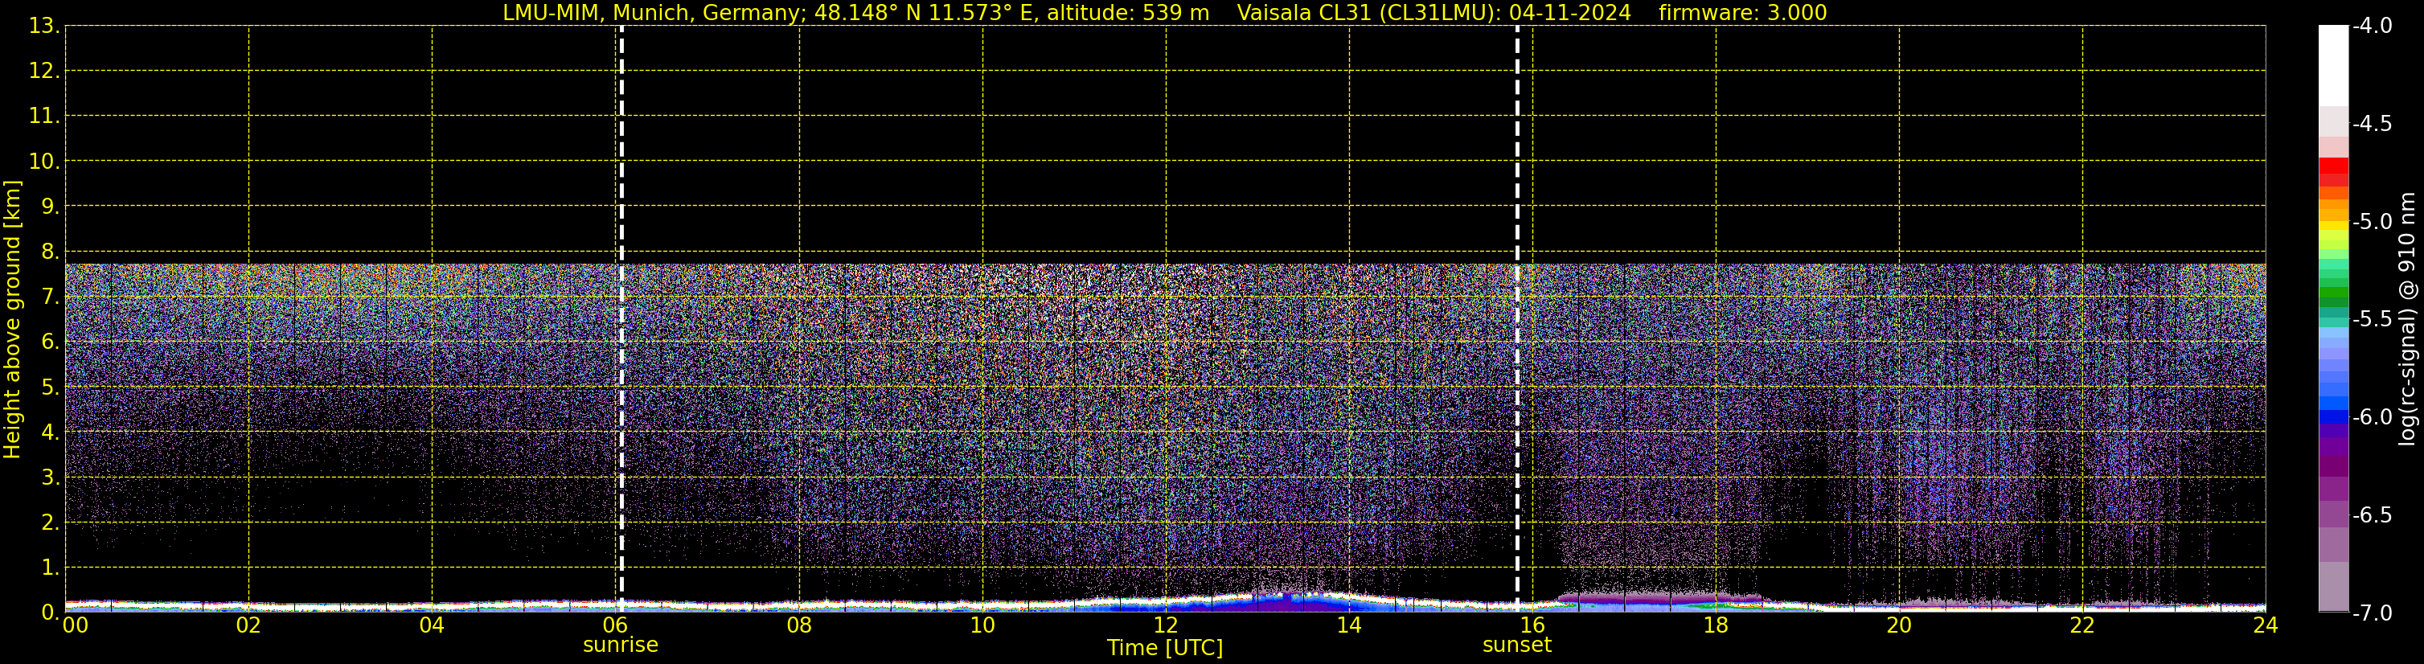The height and width of the screenshot is (664, 2424).
Task: Click the colorbar tick label '-6.0'
Action: (x=2371, y=417)
